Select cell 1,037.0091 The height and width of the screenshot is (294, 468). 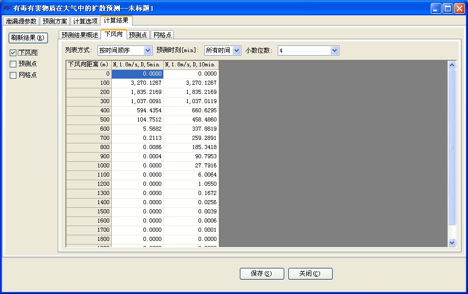click(x=137, y=101)
